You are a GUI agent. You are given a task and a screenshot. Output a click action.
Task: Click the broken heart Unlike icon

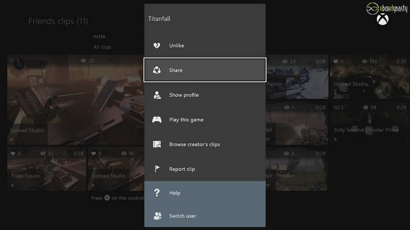click(157, 46)
